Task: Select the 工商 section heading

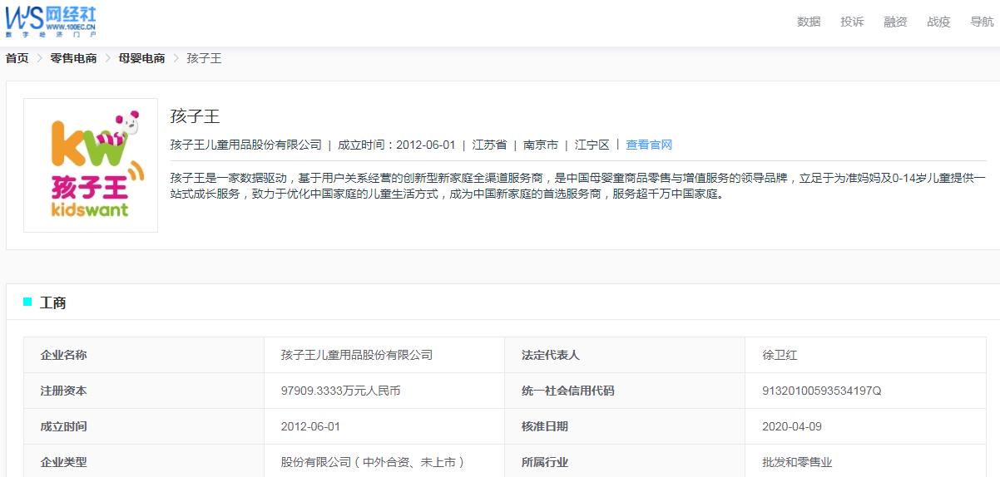Action: pyautogui.click(x=53, y=302)
